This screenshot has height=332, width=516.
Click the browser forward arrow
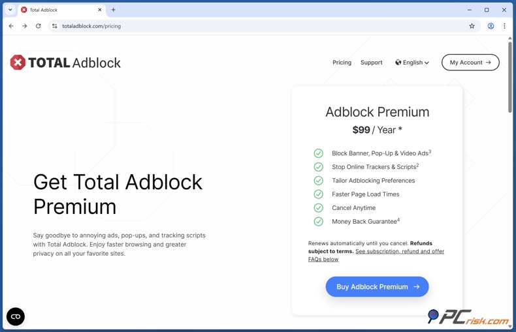pyautogui.click(x=25, y=26)
